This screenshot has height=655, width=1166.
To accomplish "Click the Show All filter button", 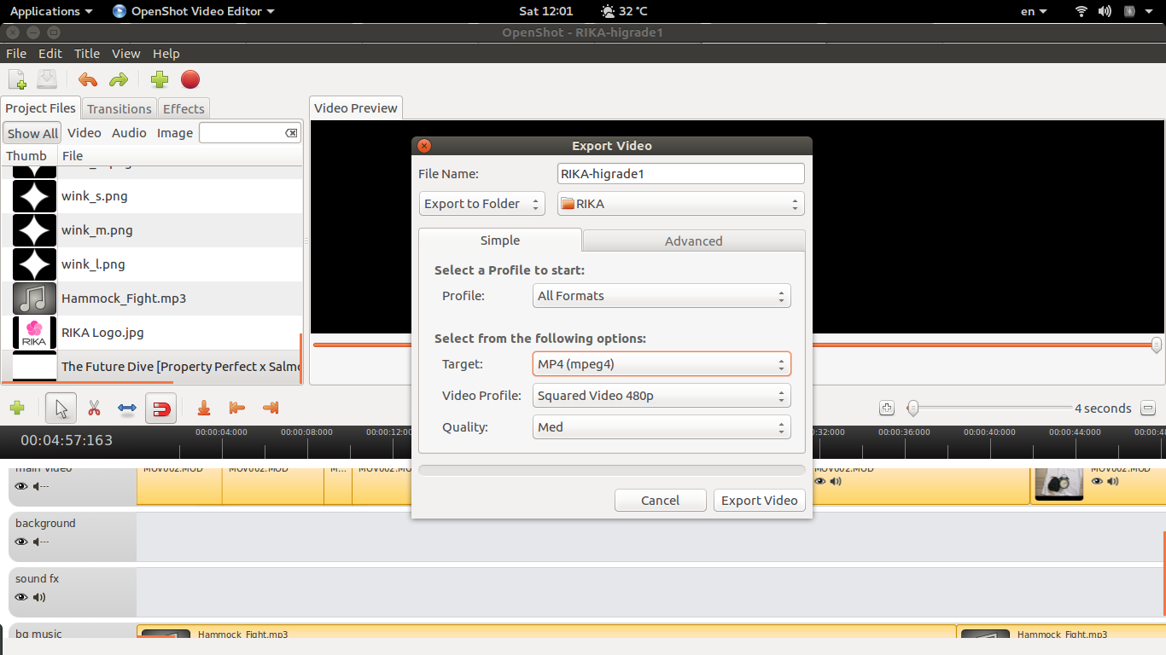I will pos(32,133).
